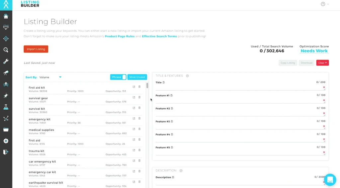Delete the 'car emergency kit' keyword
The width and height of the screenshot is (340, 188).
(x=139, y=161)
